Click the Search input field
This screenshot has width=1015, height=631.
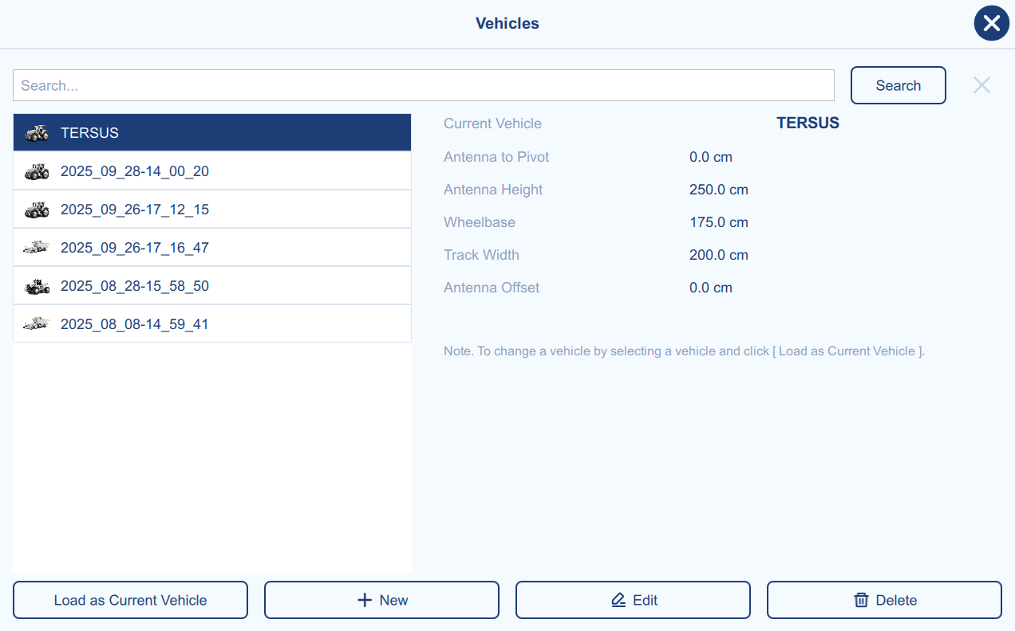(x=424, y=85)
